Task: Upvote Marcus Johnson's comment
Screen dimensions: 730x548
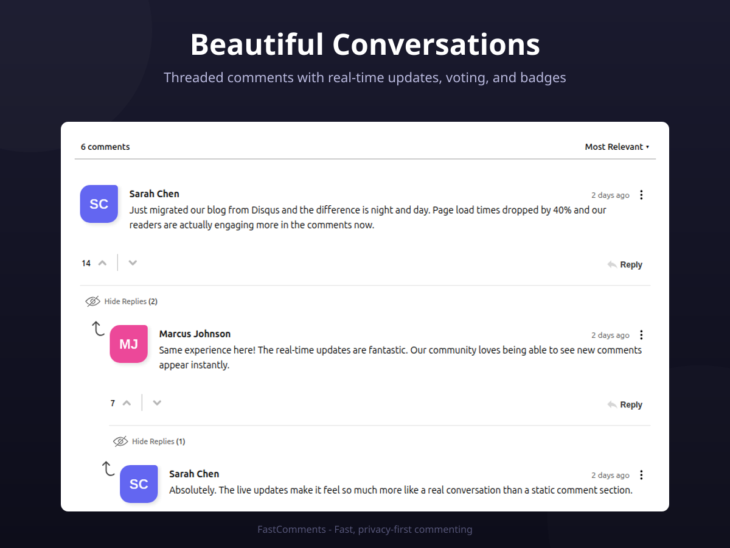Action: point(127,403)
